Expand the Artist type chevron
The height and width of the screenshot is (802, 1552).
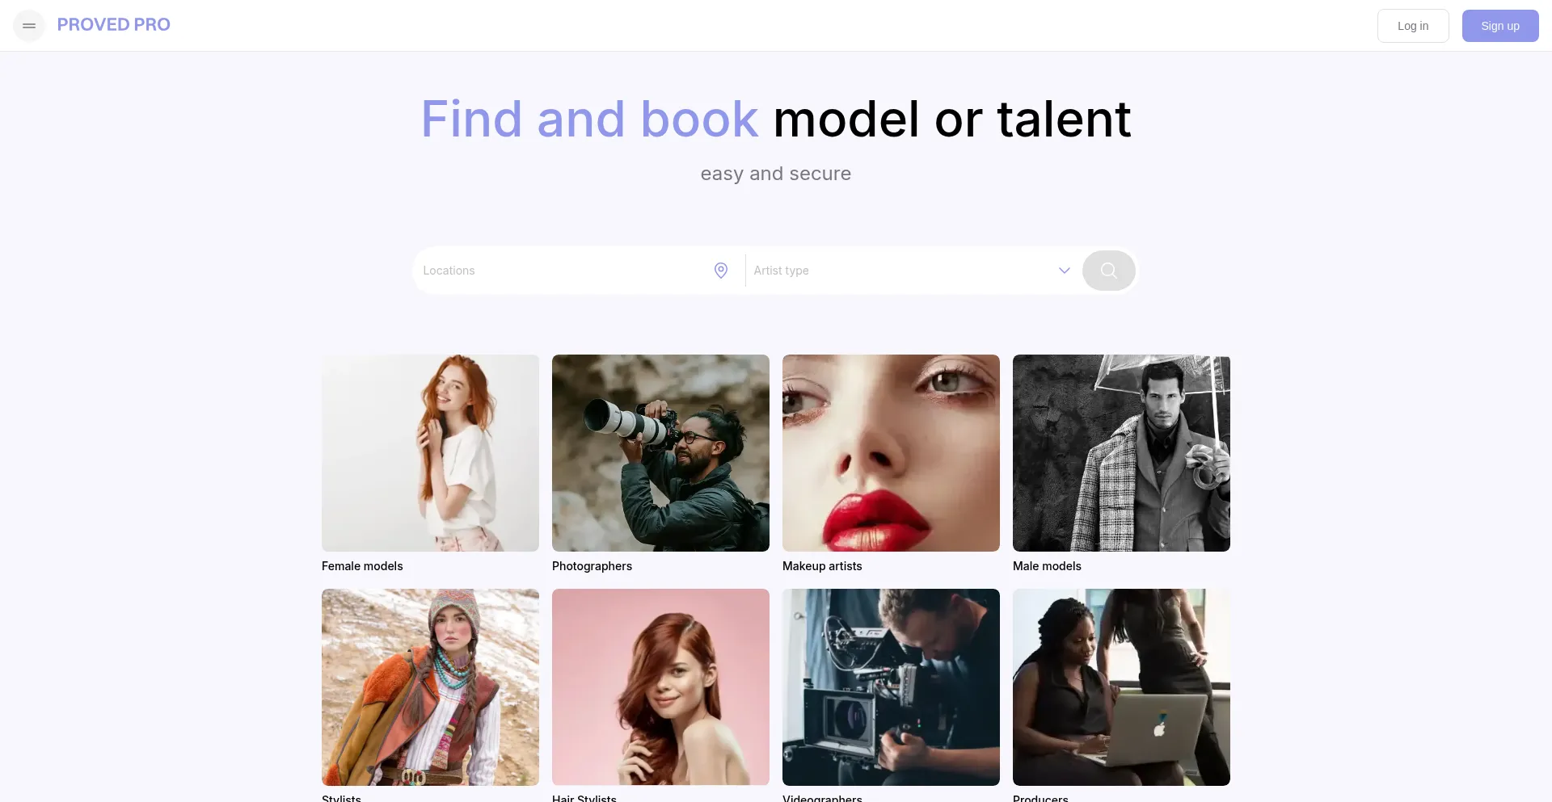pos(1065,271)
